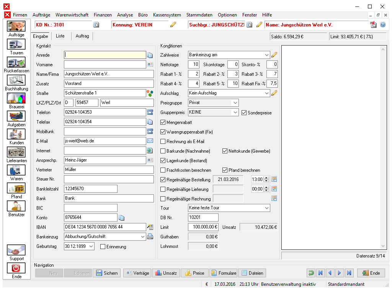
Task: Enable Barkunde (Nachnahme) checkbox
Action: [163, 151]
